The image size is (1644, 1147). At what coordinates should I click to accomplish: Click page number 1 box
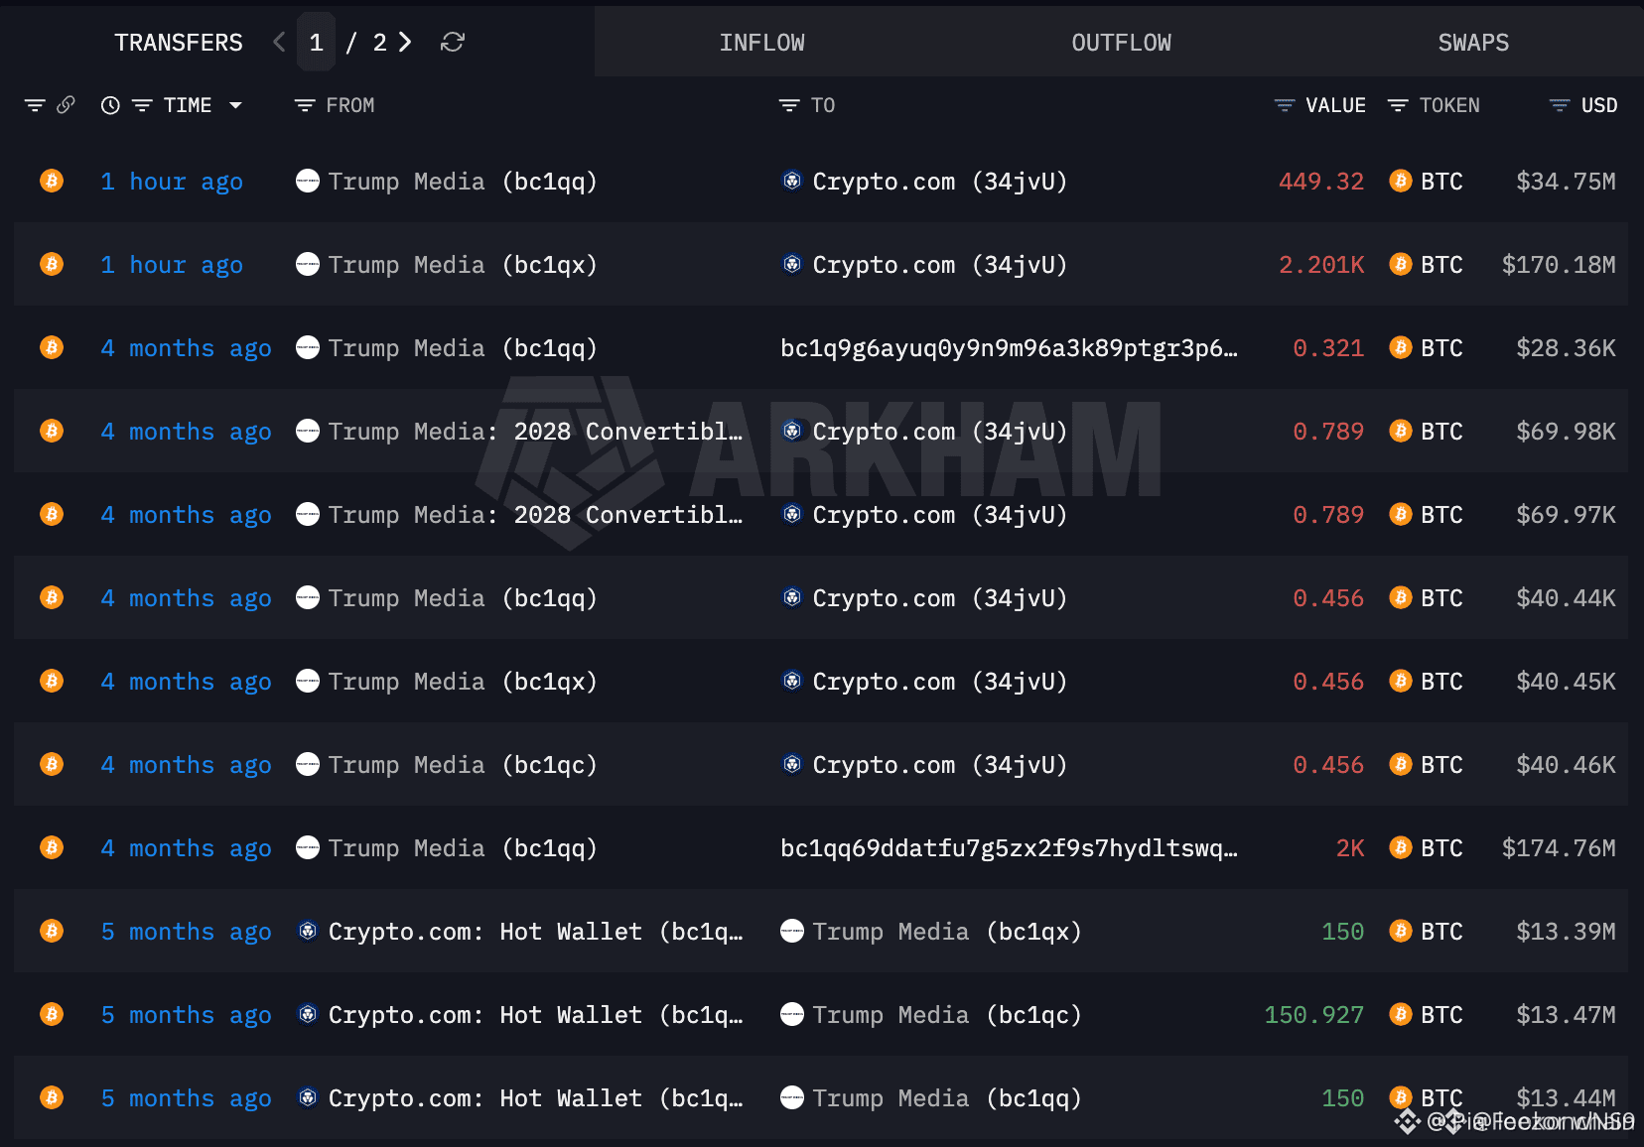pos(317,42)
